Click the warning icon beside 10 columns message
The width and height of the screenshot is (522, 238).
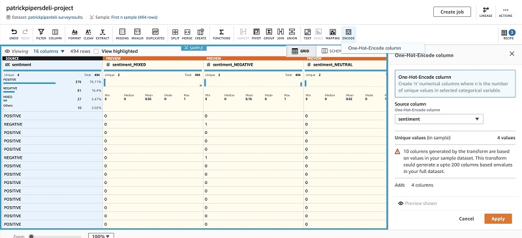click(x=397, y=152)
